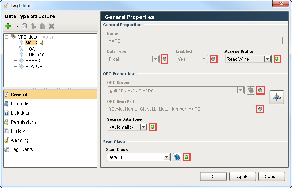Open the History section

(18, 131)
